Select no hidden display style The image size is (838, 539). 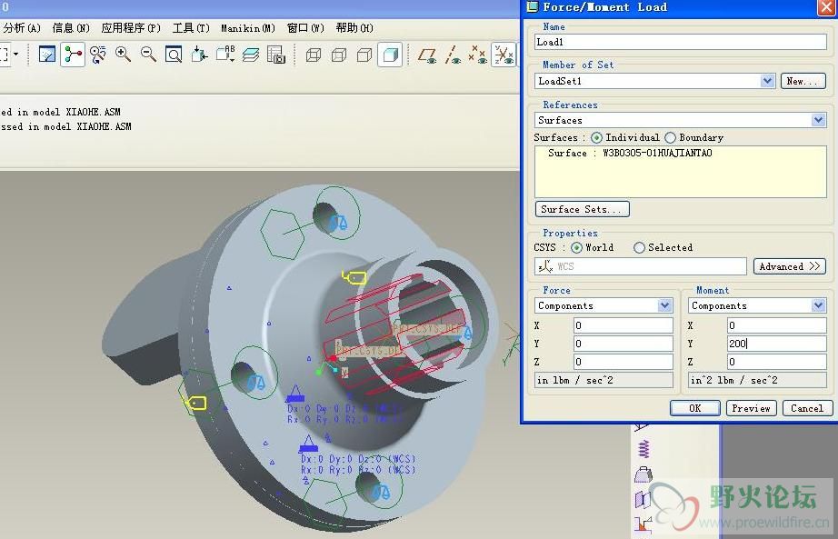[364, 54]
